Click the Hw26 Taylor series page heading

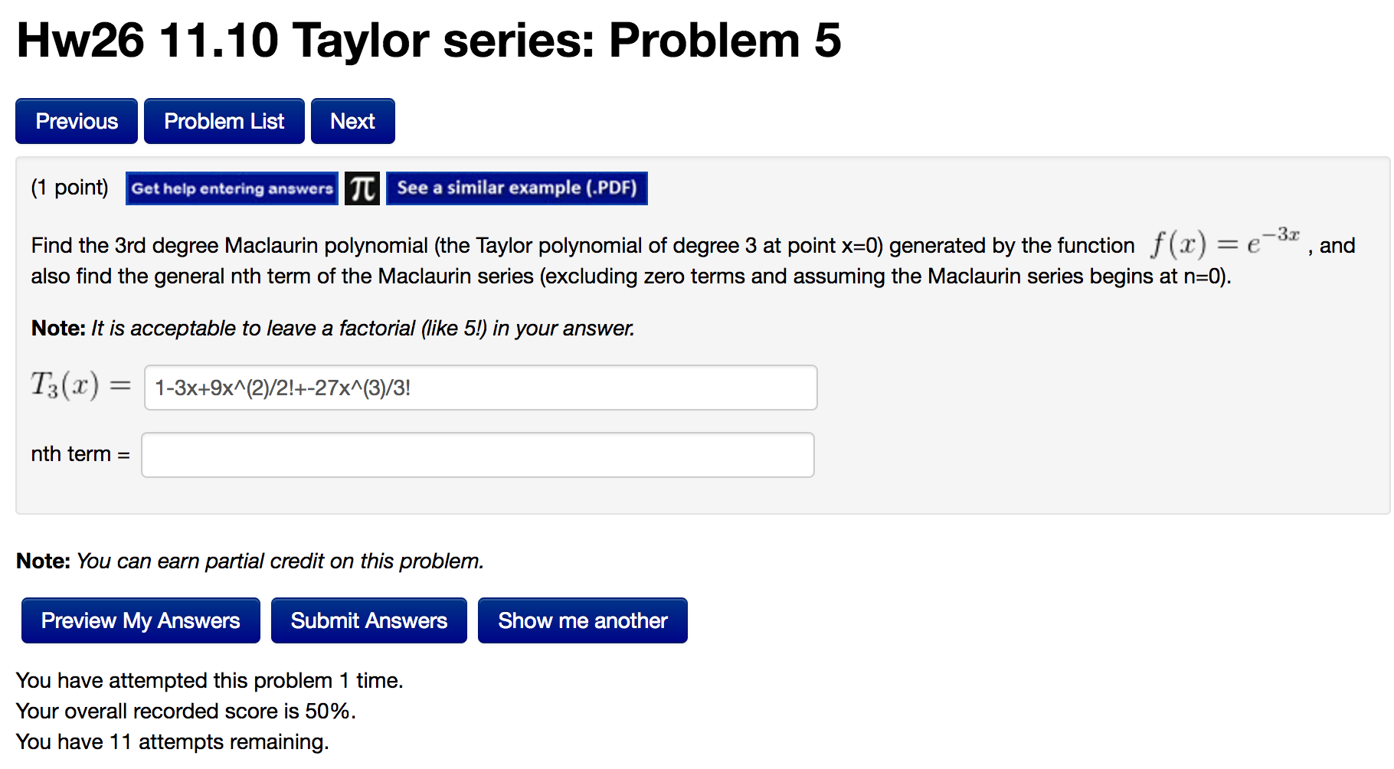click(428, 40)
